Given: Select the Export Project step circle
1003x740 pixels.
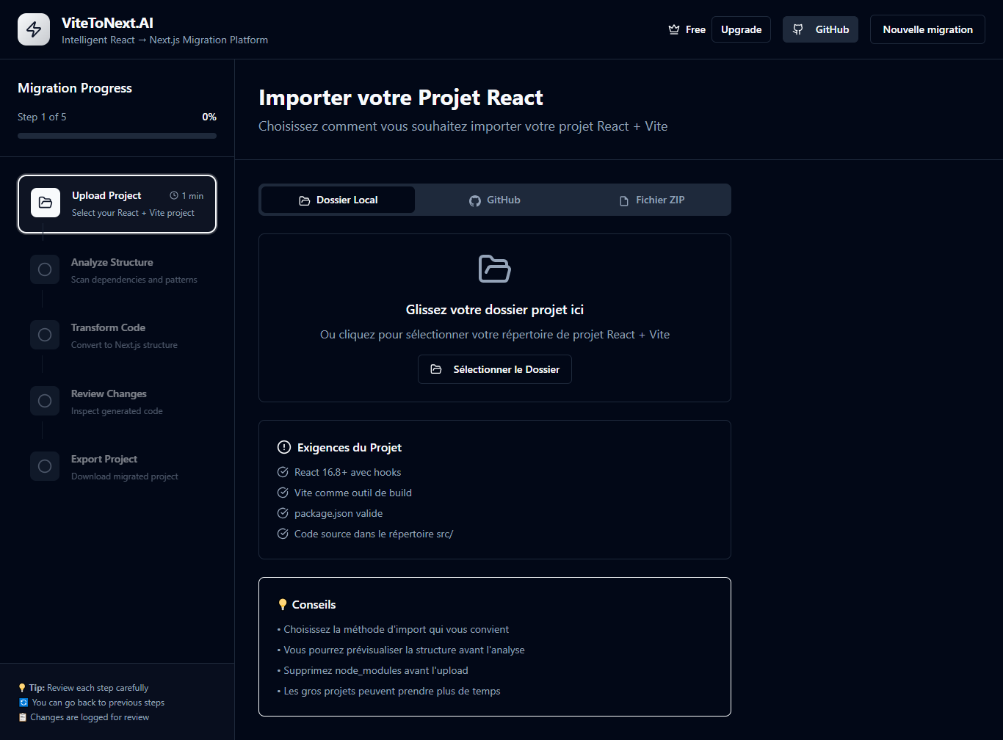Looking at the screenshot, I should 45,466.
